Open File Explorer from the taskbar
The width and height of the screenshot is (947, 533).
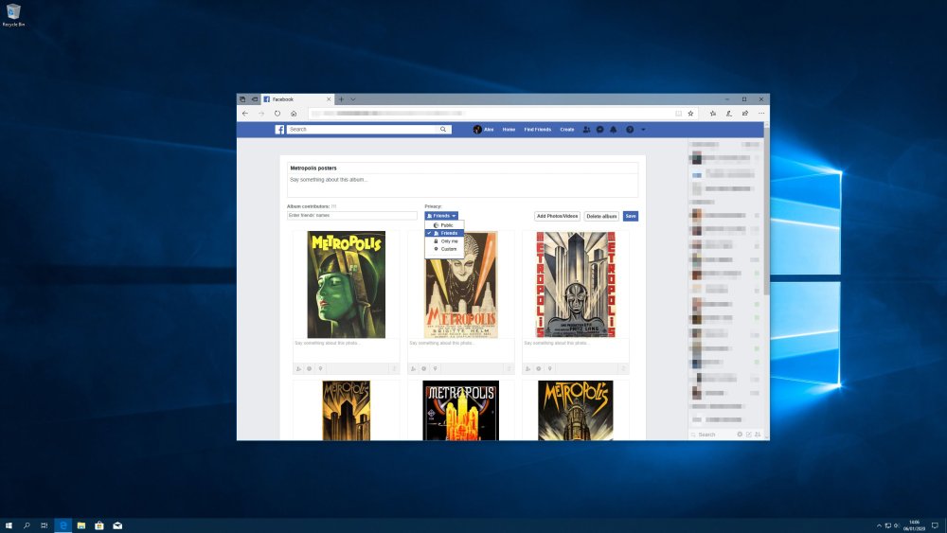coord(80,525)
